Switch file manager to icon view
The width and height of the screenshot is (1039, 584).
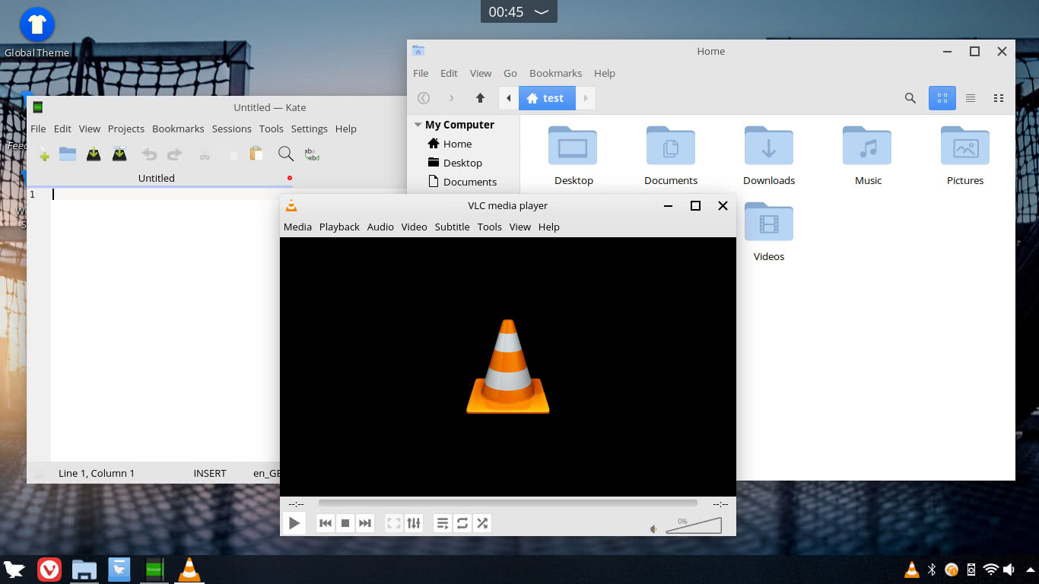(942, 98)
